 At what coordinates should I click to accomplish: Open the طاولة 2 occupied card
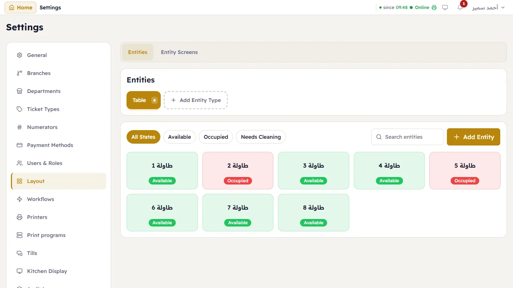(238, 171)
